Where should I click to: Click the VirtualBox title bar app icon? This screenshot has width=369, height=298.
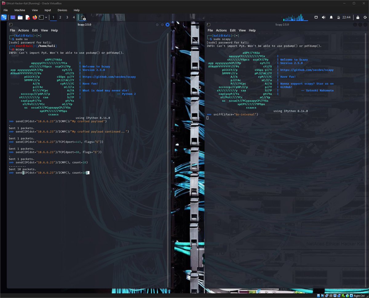[x=3, y=3]
